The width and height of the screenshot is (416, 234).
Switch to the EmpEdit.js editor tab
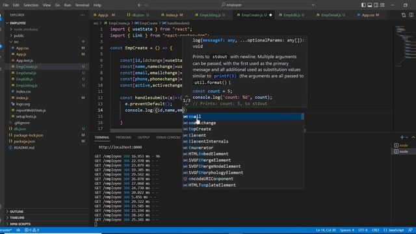pos(292,15)
